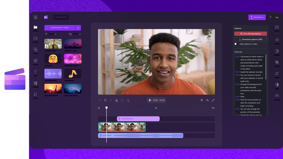Open the Adjust colors half-circle icon
The width and height of the screenshot is (283, 159).
point(277,85)
